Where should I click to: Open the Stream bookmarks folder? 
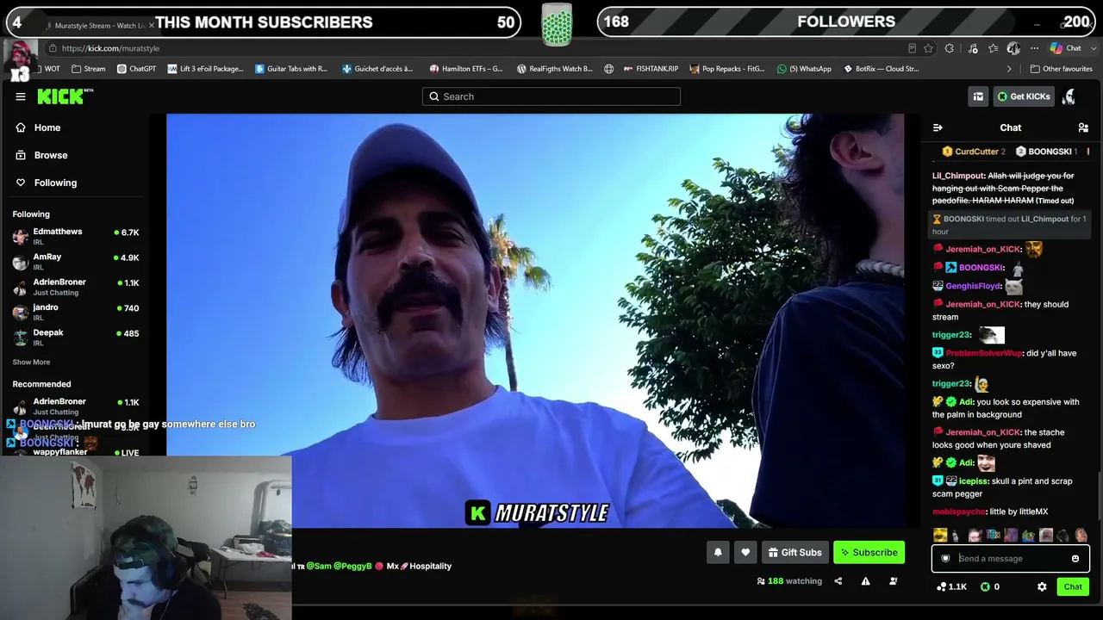pos(89,69)
